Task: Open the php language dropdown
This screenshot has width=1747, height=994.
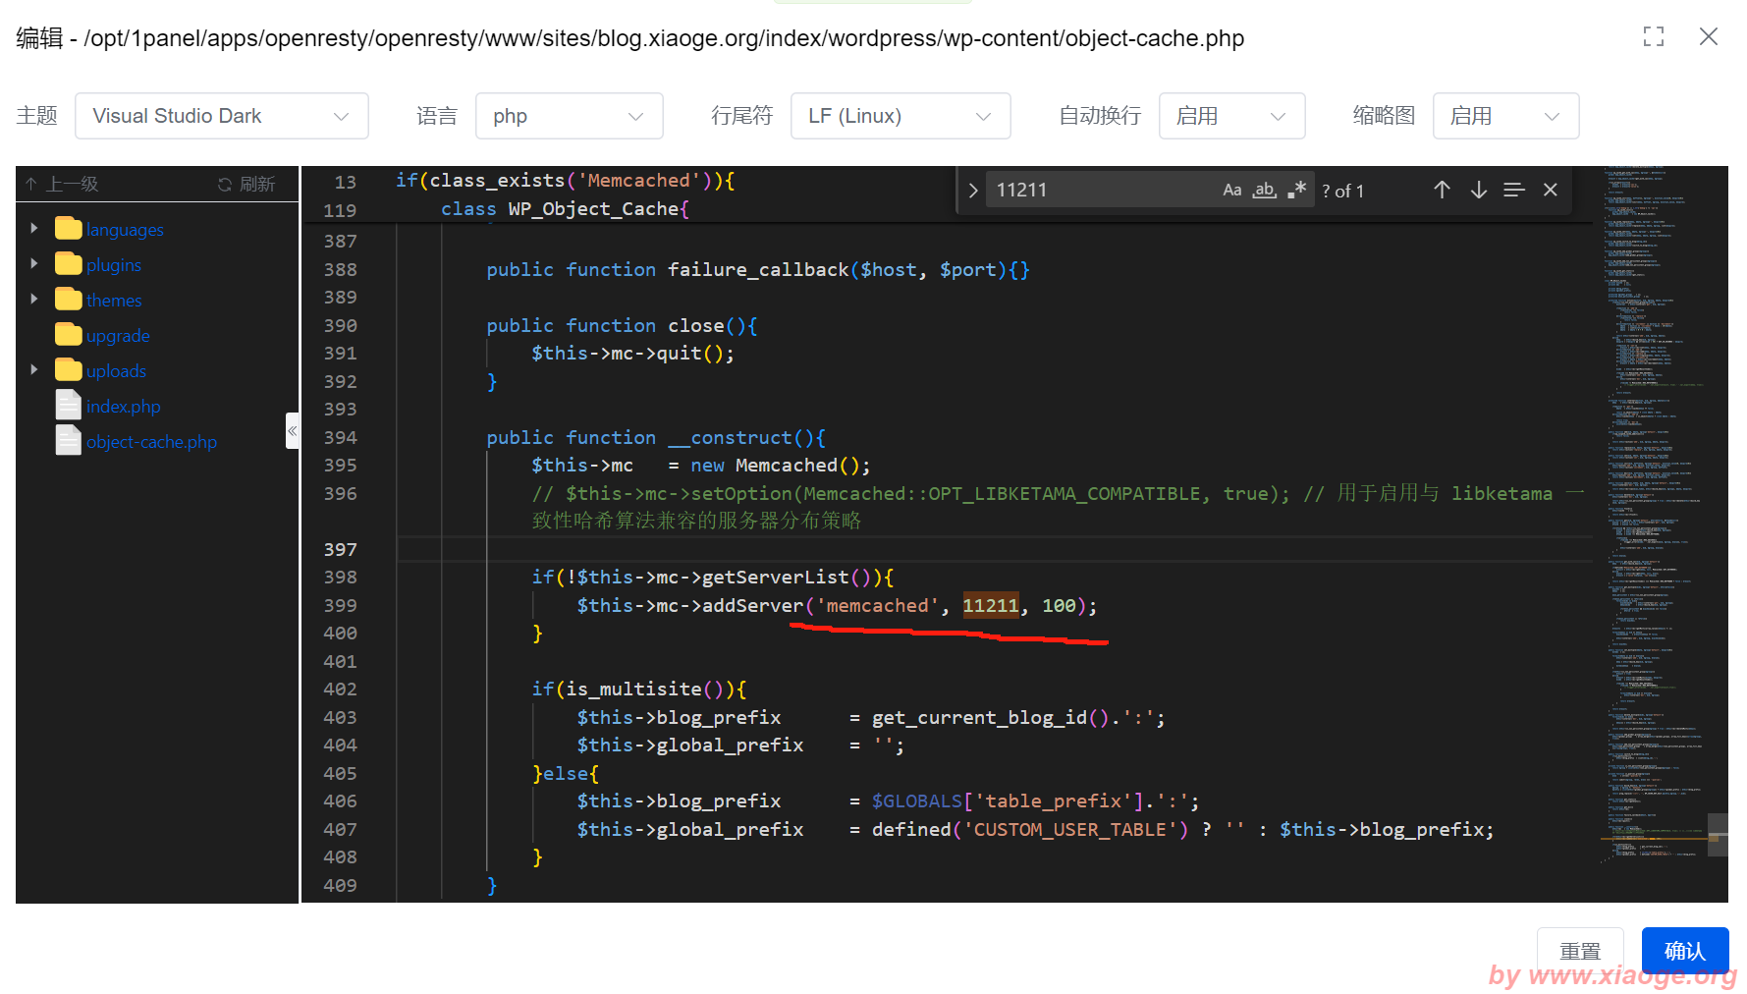Action: [x=569, y=116]
